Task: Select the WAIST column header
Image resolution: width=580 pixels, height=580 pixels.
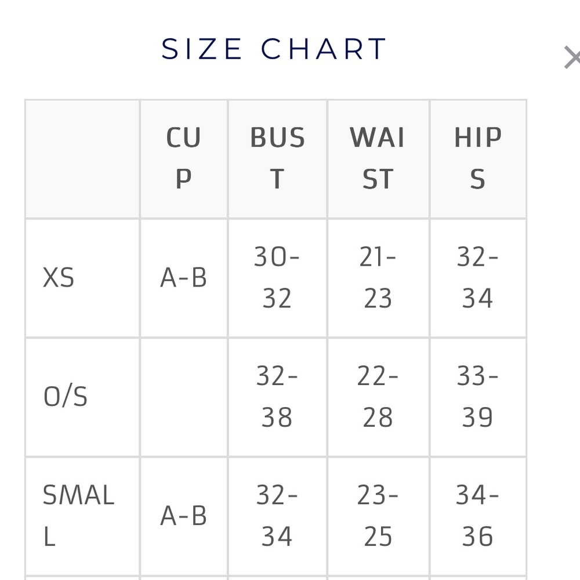Action: (378, 158)
